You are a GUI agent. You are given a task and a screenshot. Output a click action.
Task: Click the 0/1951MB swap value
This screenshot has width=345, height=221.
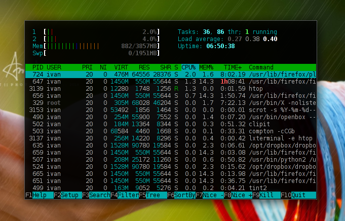[x=142, y=53]
